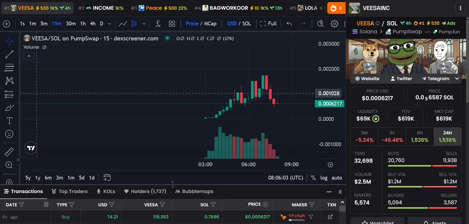469x224 pixels.
Task: Open the transaction external link icon
Action: click(x=330, y=217)
